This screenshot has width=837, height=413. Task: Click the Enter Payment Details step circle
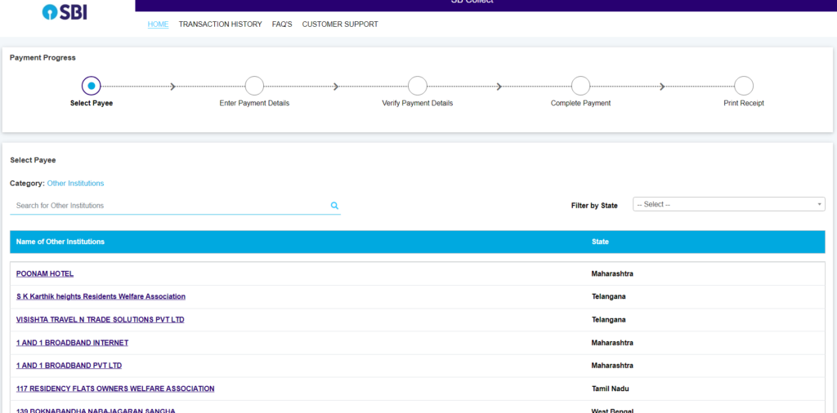tap(254, 86)
